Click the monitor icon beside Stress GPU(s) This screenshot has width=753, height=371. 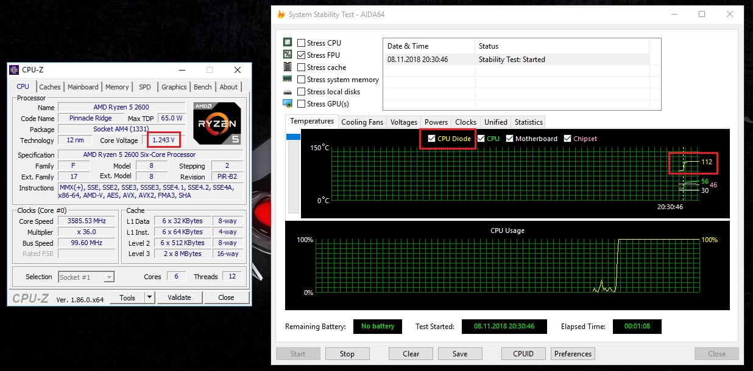pyautogui.click(x=288, y=103)
